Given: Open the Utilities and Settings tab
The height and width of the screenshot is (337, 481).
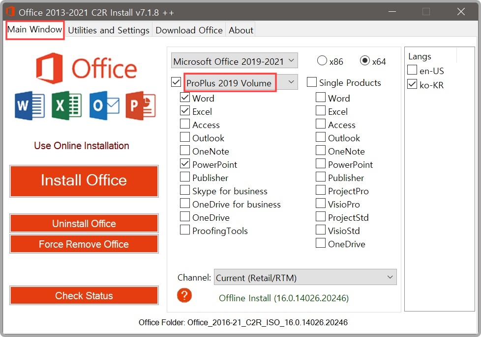Looking at the screenshot, I should [109, 30].
